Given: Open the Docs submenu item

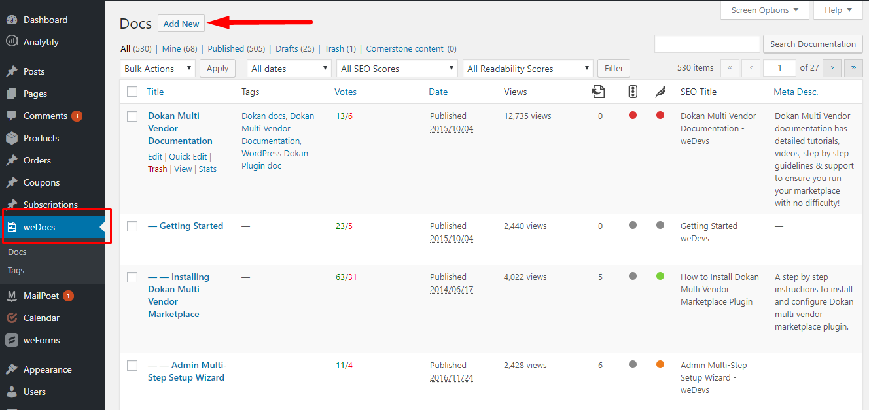Looking at the screenshot, I should pos(17,252).
